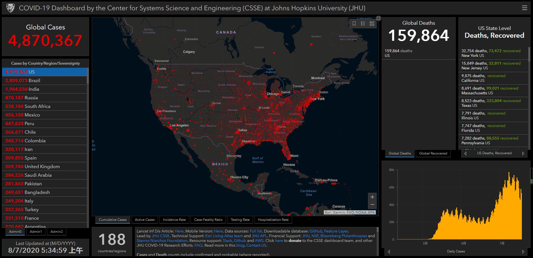Zoom in on the map
This screenshot has width=533, height=258.
[372, 197]
